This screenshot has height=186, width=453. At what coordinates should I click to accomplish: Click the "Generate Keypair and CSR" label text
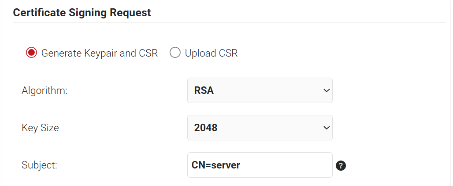(99, 54)
